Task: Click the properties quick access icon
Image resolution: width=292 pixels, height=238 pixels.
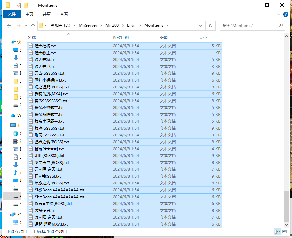Action: (x=19, y=5)
